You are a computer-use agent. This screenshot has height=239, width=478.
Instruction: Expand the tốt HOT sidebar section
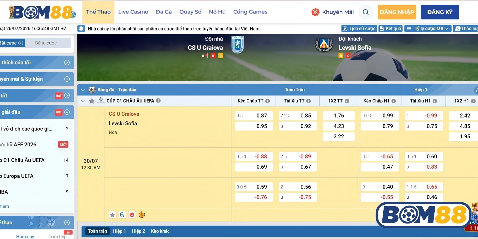[x=36, y=96]
